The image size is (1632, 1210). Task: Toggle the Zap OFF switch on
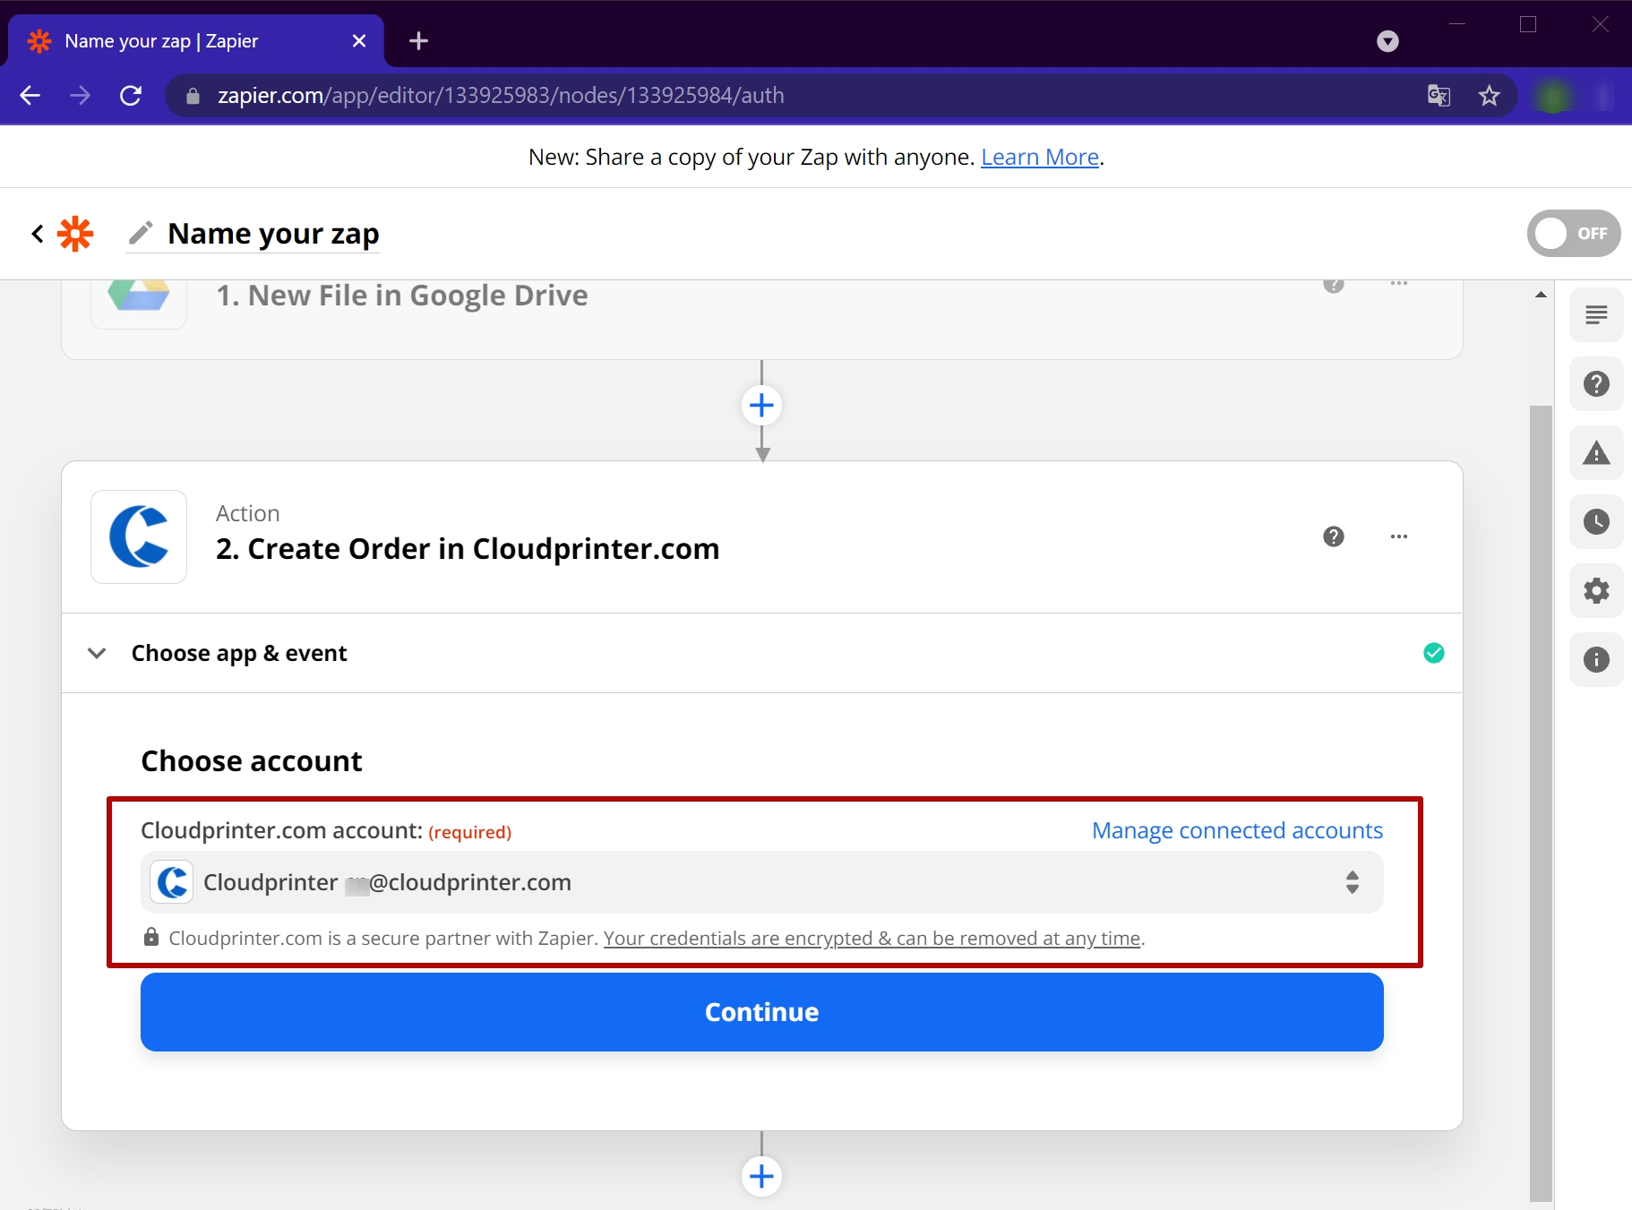click(1574, 234)
